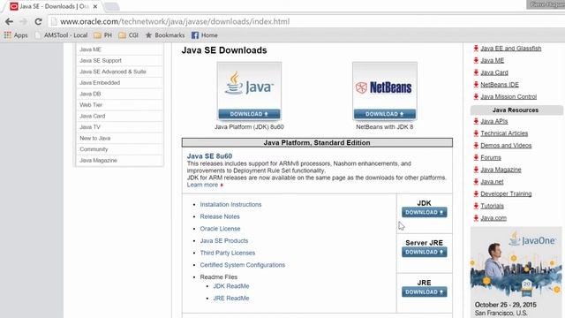
Task: Open Developer Training link
Action: point(506,194)
